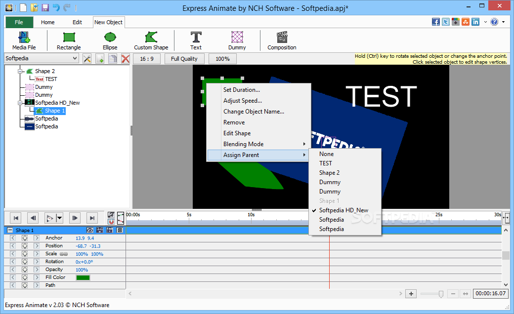The image size is (514, 314).
Task: Click the 16 : 9 aspect ratio button
Action: click(147, 59)
